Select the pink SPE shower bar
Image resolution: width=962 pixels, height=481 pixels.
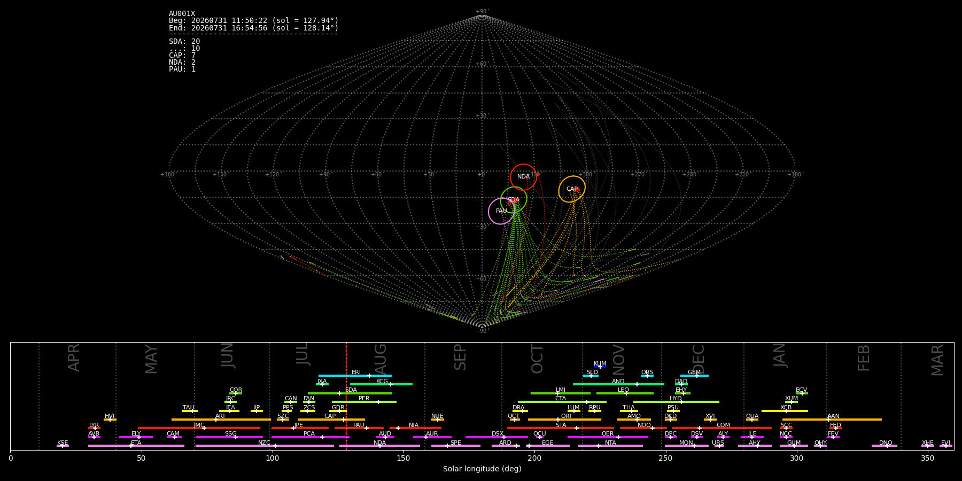[456, 446]
